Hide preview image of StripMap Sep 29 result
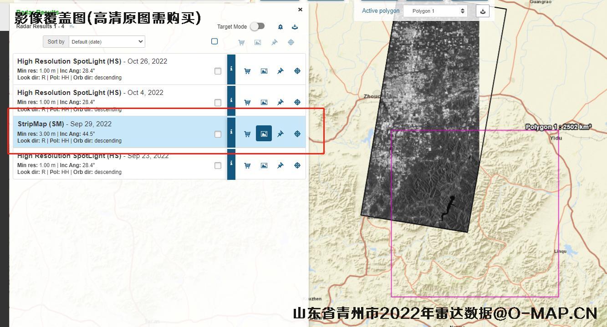Viewport: 607px width, 327px height. [264, 134]
